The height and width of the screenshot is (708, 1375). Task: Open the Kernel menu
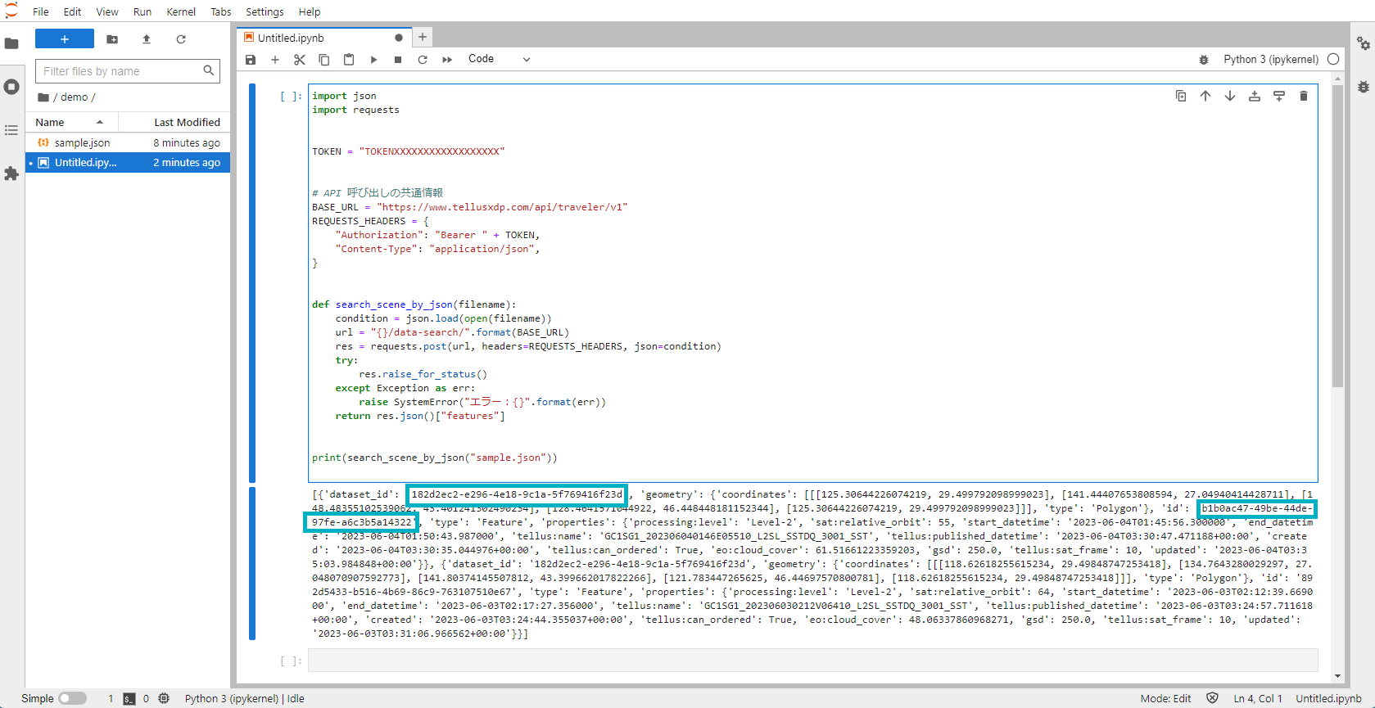click(181, 11)
